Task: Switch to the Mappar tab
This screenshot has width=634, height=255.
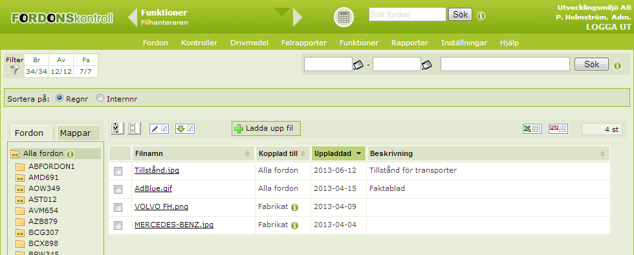Action: [78, 133]
